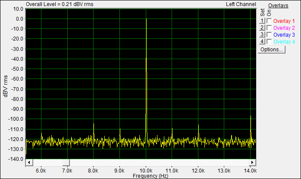This screenshot has height=179, width=301.
Task: Store the trace with Set button 3
Action: point(262,35)
